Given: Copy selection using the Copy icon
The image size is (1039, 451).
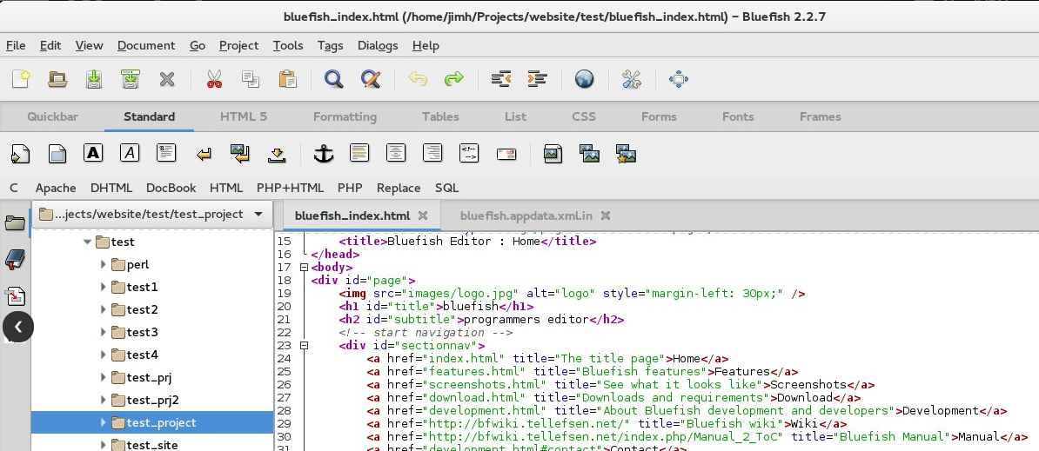Looking at the screenshot, I should 251,79.
